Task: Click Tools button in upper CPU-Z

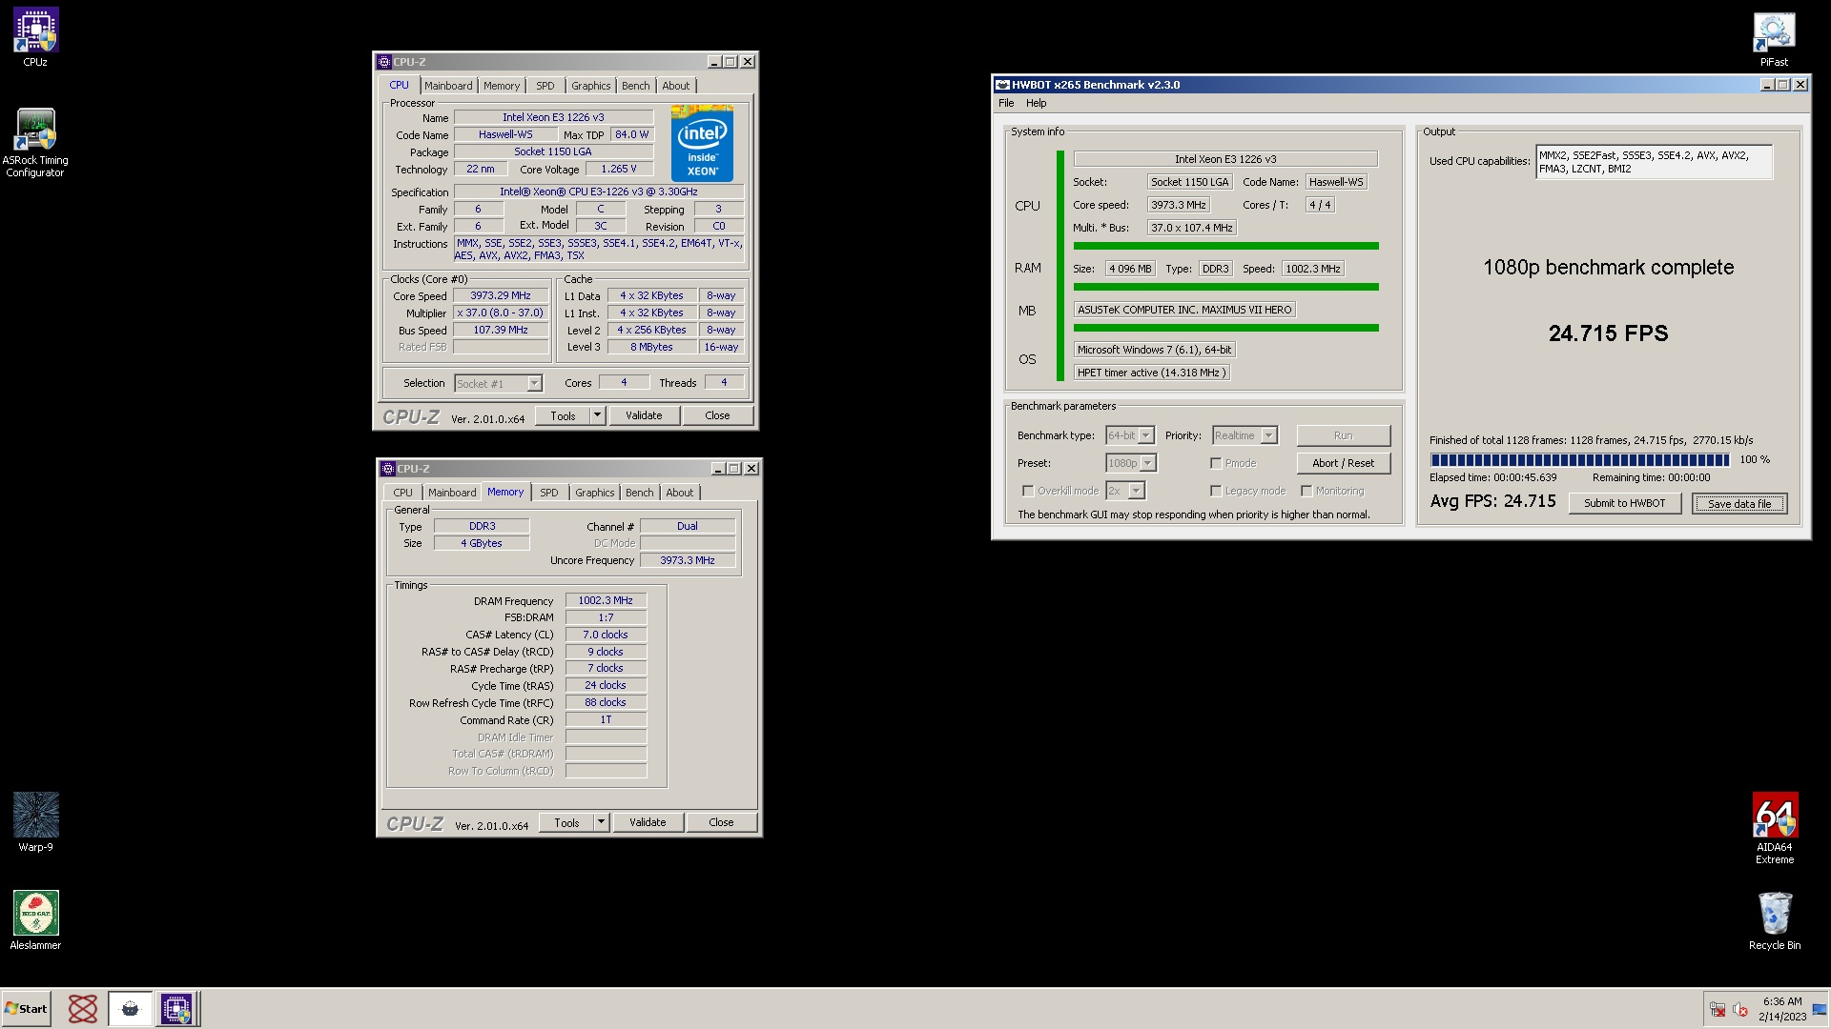Action: [x=563, y=415]
